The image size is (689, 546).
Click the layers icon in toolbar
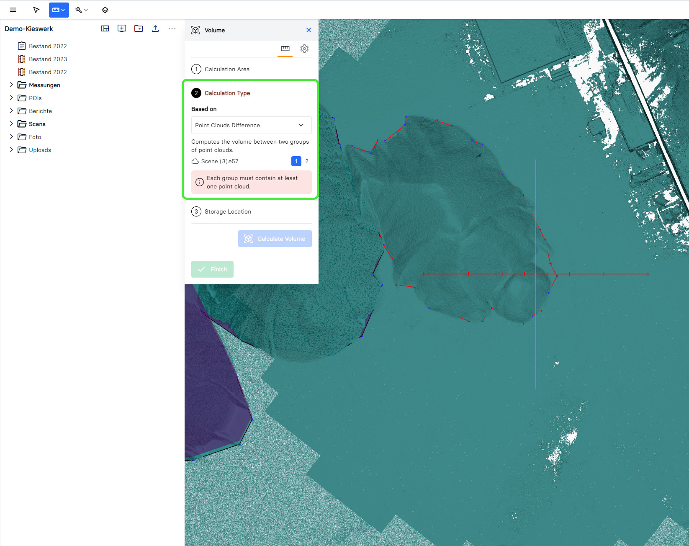tap(105, 10)
